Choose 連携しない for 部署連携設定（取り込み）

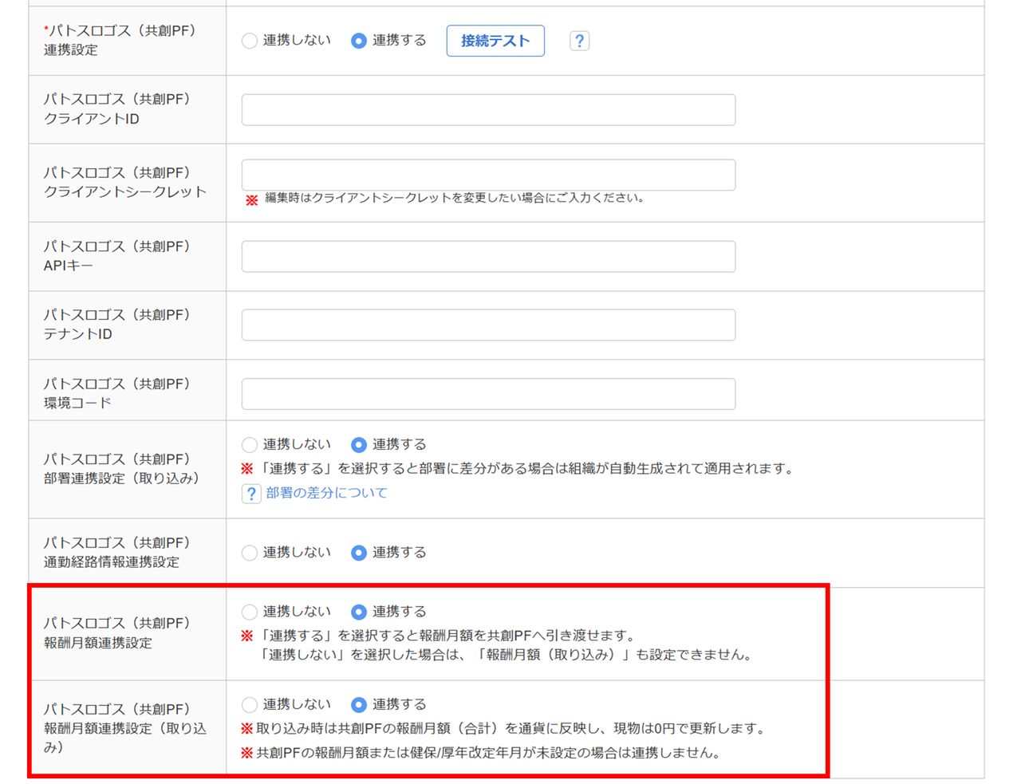coord(250,445)
